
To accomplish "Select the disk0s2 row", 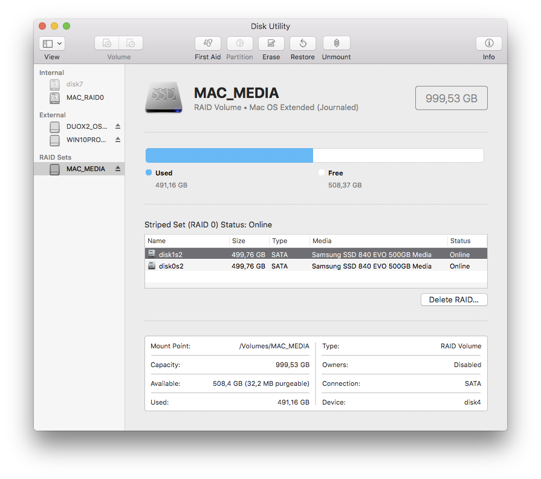I will pyautogui.click(x=316, y=266).
